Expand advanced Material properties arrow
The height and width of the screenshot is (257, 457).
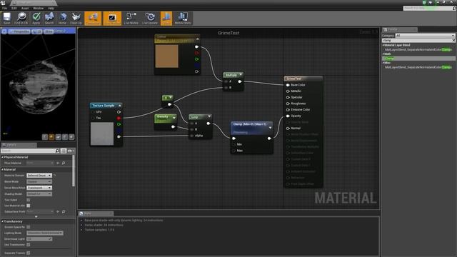point(36,217)
